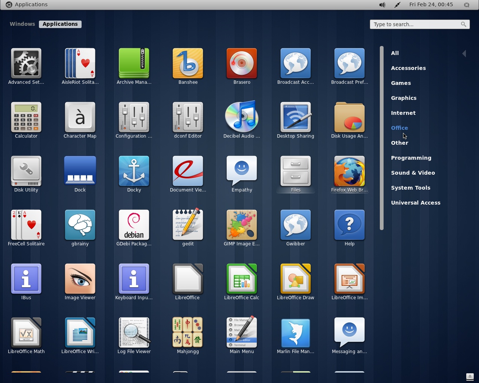Image resolution: width=479 pixels, height=383 pixels.
Task: Select the Other category
Action: coord(400,143)
